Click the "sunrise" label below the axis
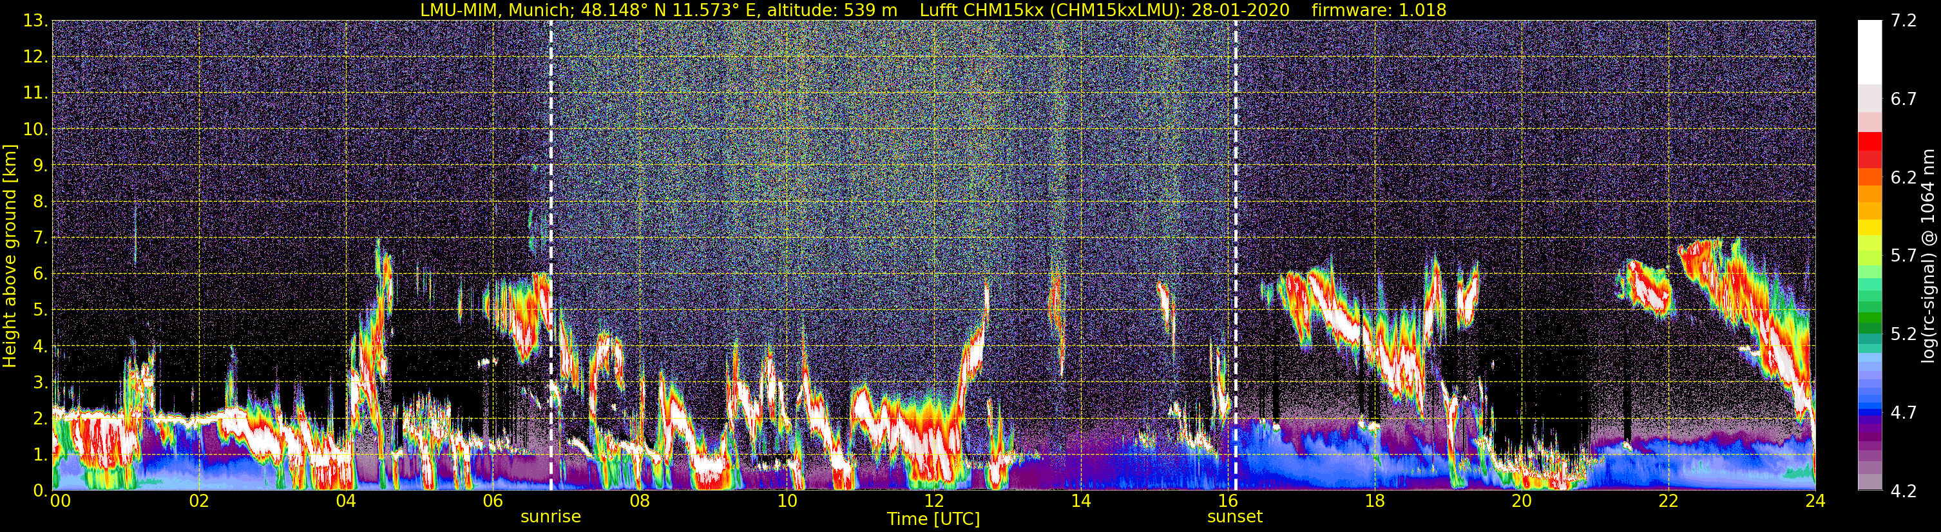Screen dimensions: 1941x532 [x=551, y=517]
